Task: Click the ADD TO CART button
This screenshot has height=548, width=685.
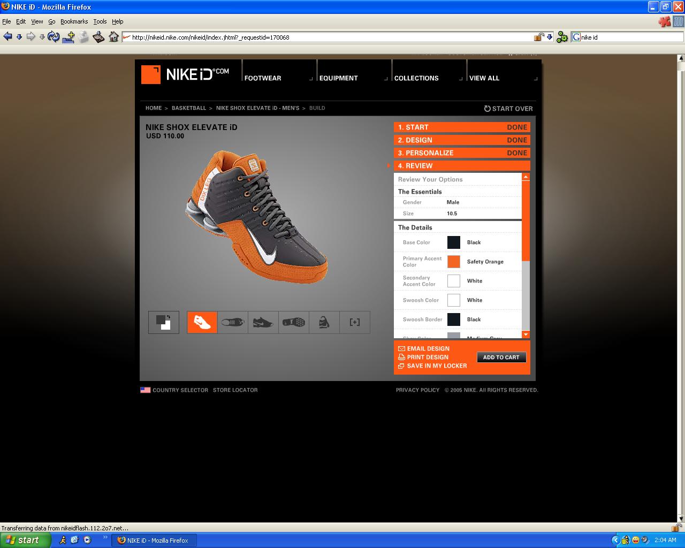Action: click(501, 357)
